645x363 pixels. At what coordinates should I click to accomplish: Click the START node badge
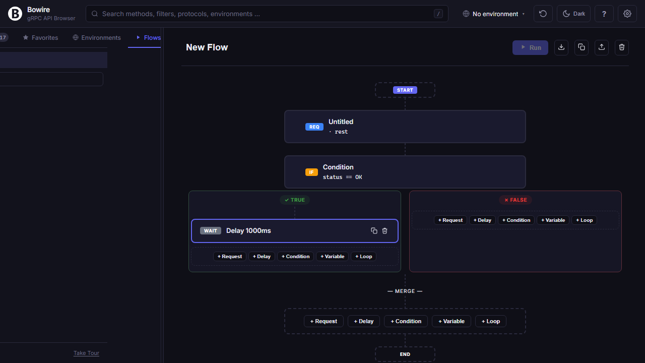point(405,90)
